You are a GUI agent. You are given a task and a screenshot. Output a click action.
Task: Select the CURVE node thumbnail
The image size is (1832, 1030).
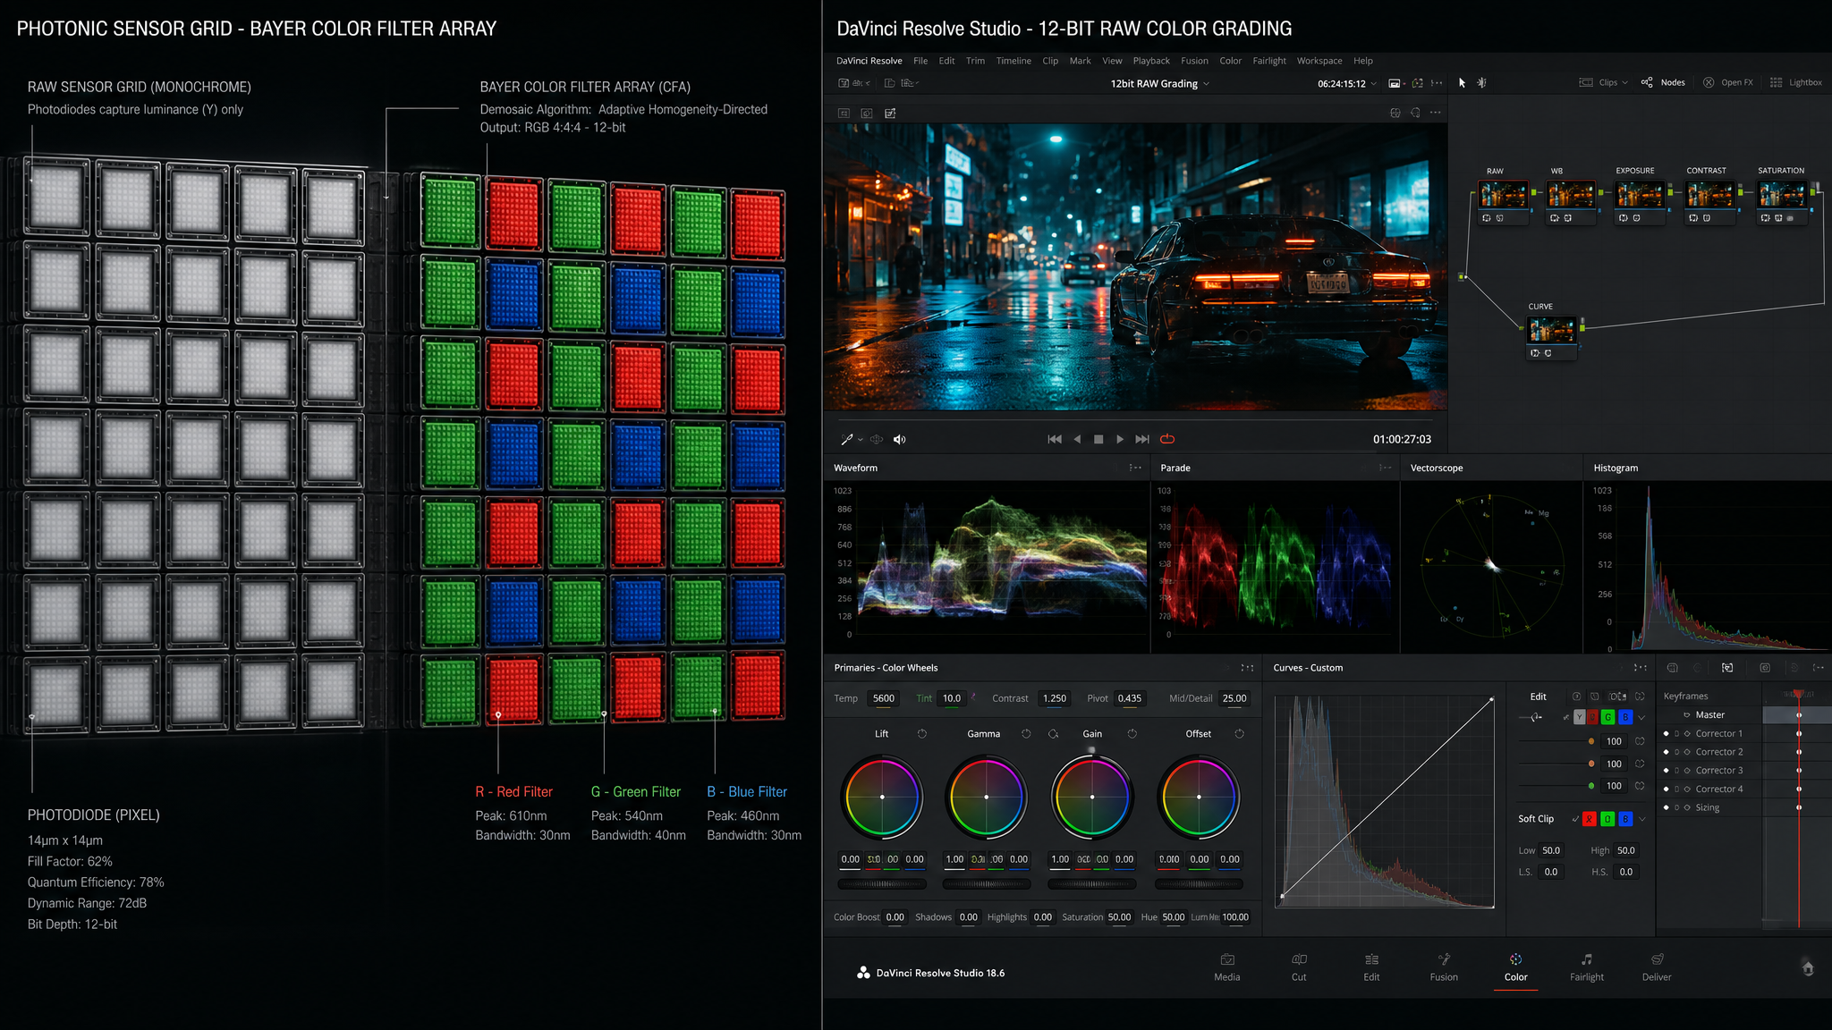pyautogui.click(x=1551, y=330)
